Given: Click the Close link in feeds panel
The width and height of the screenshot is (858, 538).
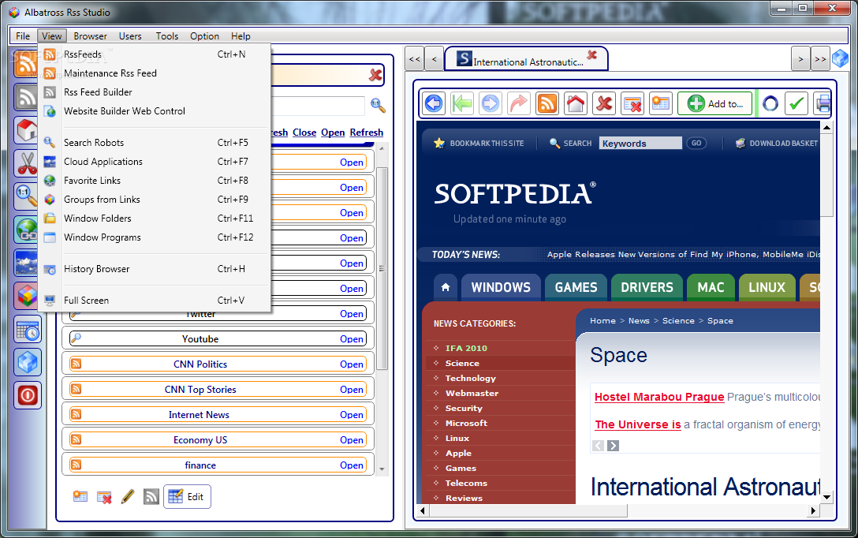Looking at the screenshot, I should 304,133.
